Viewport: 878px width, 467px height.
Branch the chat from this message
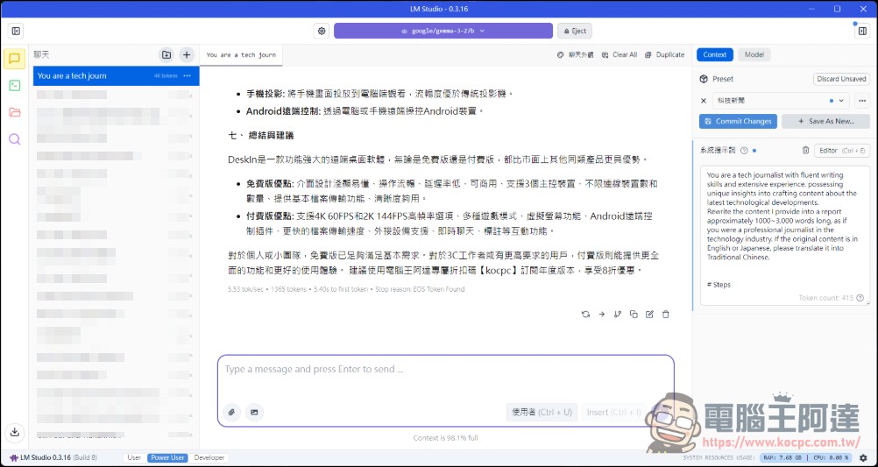pos(618,315)
